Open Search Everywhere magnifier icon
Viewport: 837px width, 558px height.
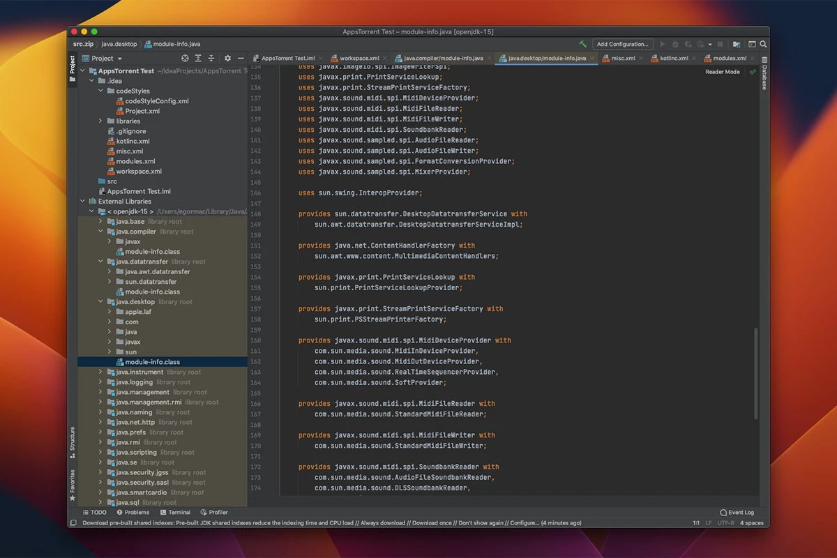(x=763, y=44)
